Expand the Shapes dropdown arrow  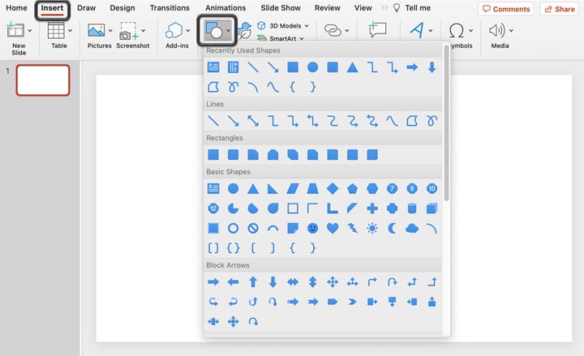coord(228,31)
